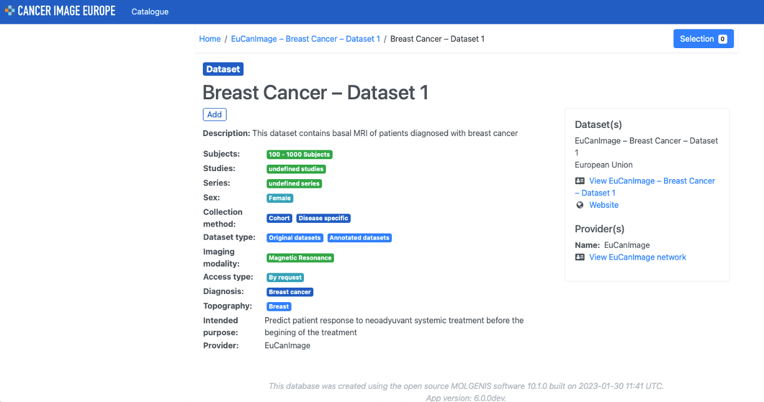
Task: Click the "Female" sex badge
Action: click(x=280, y=198)
